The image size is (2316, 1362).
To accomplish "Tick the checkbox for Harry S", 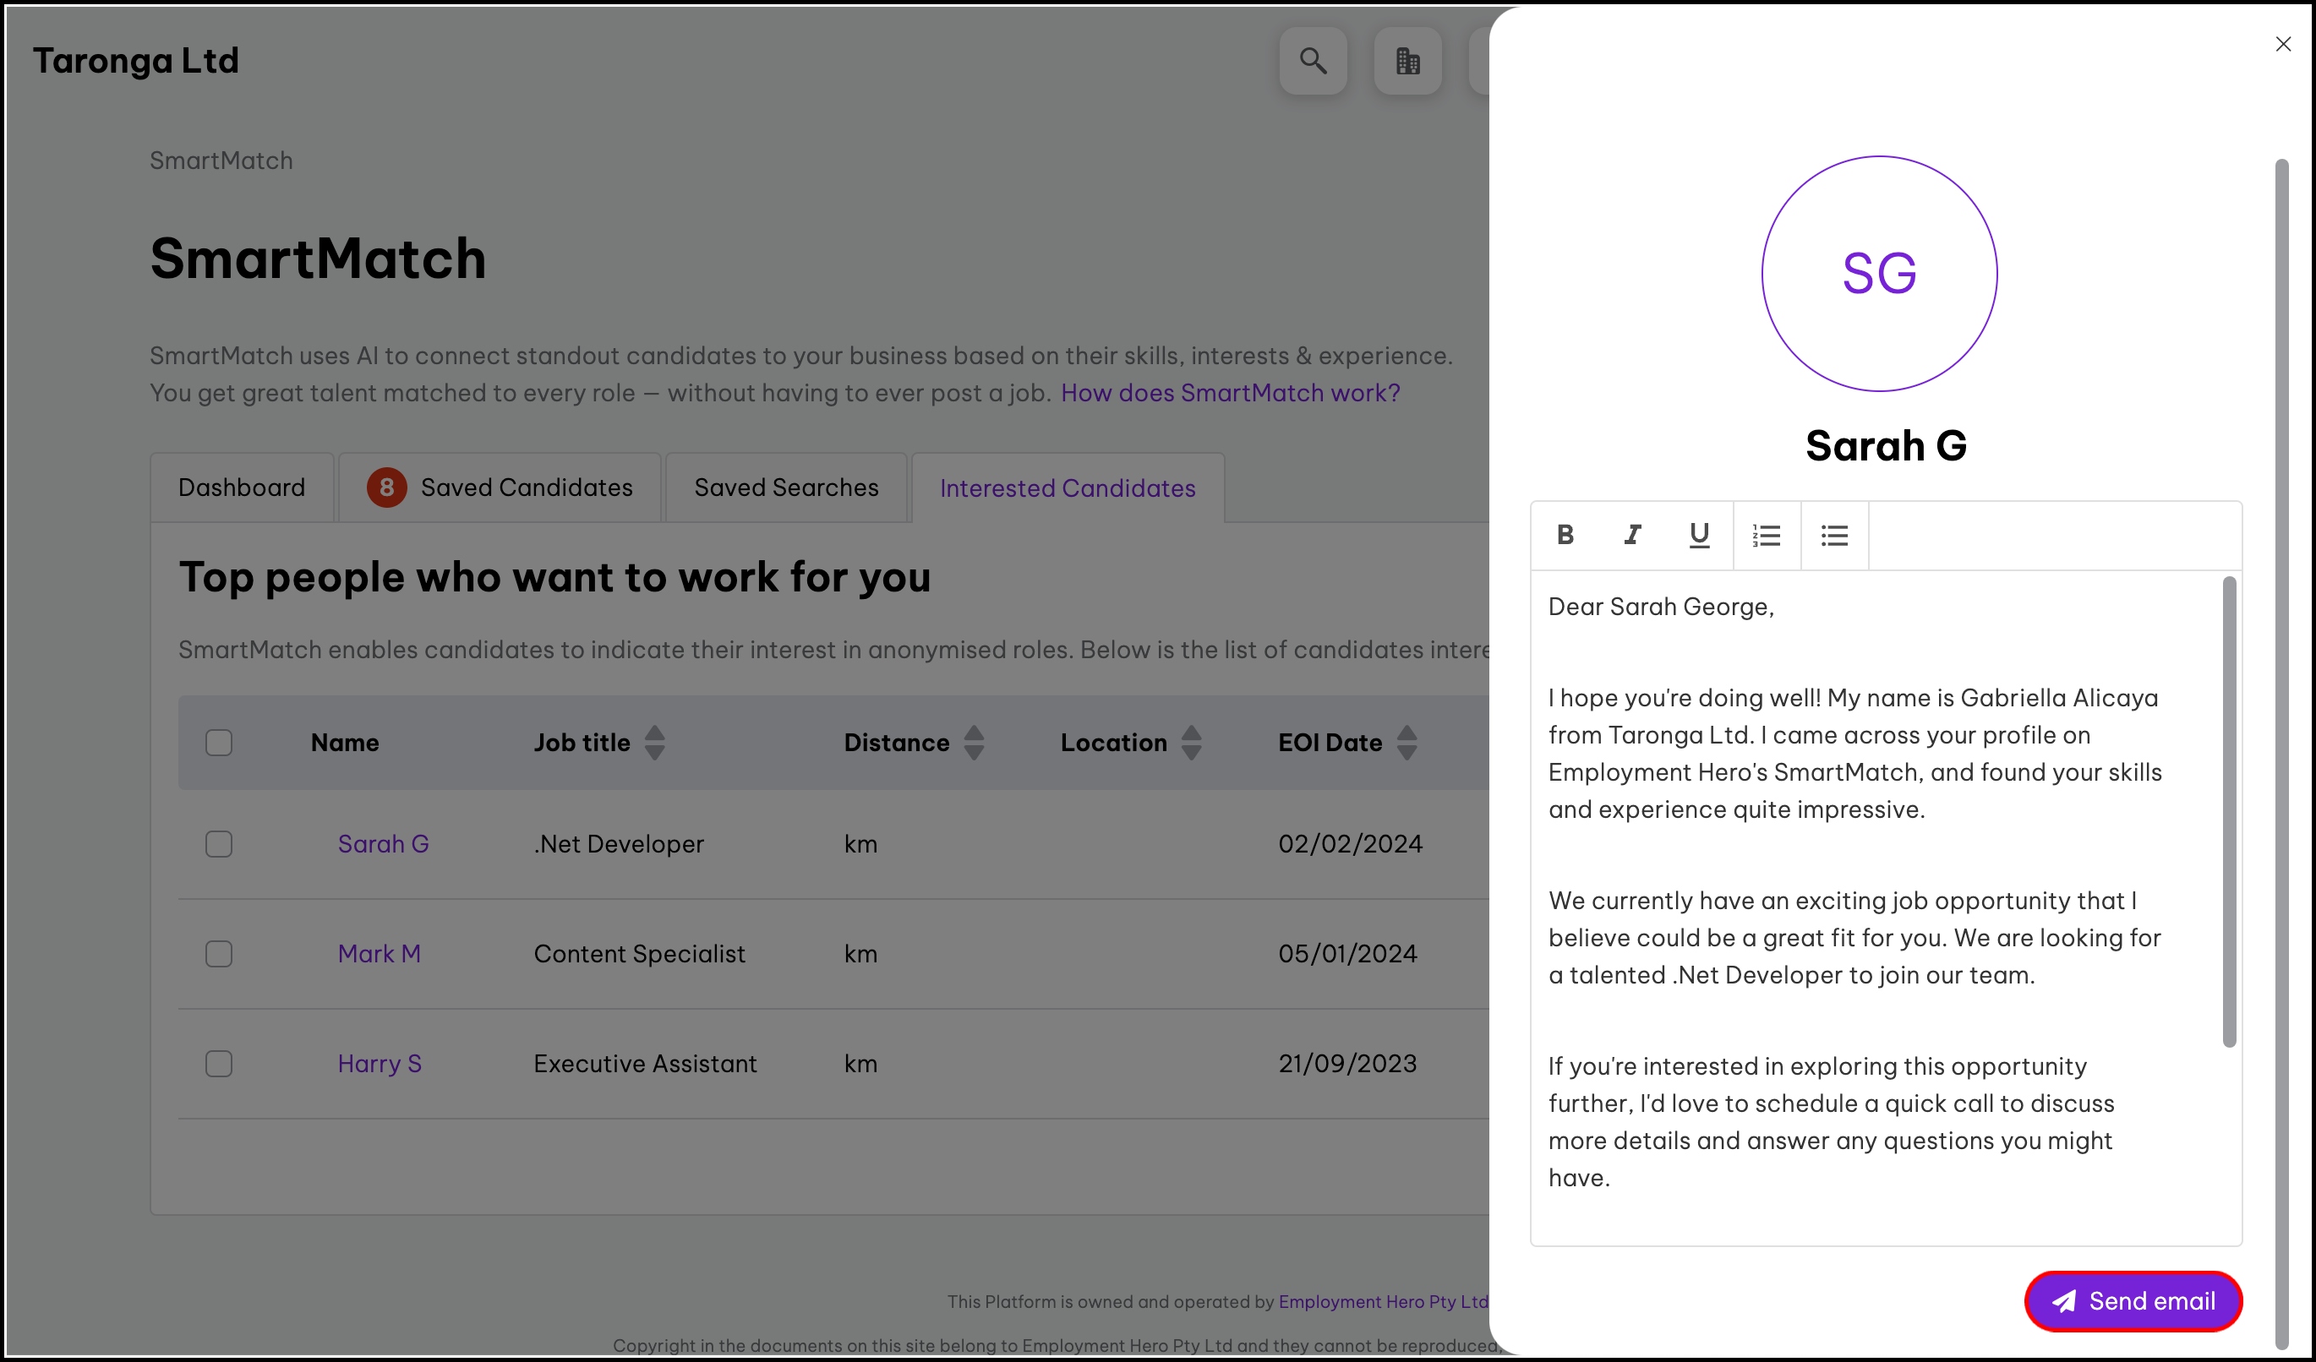I will [x=219, y=1064].
